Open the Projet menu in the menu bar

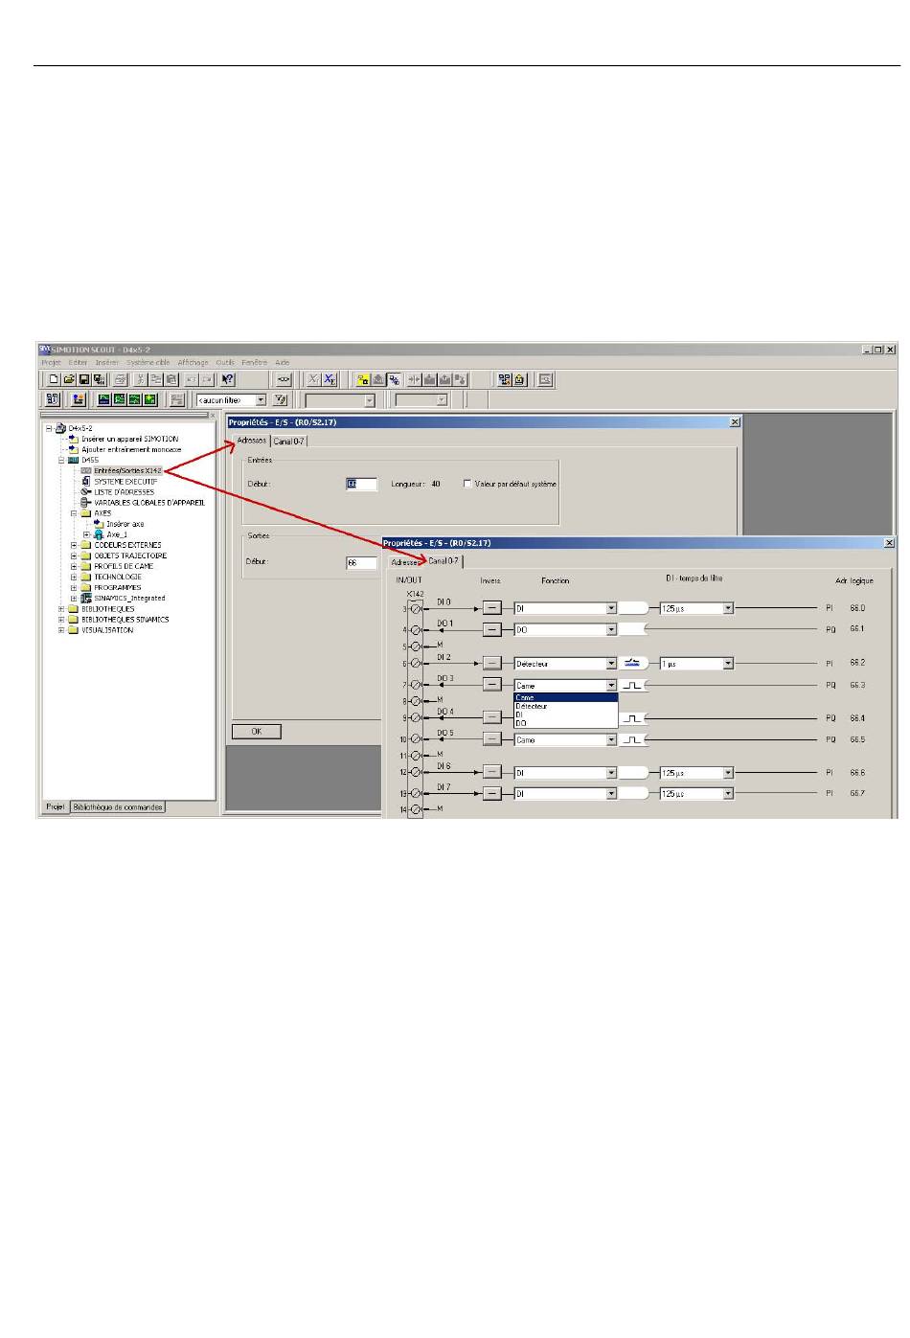click(x=52, y=363)
